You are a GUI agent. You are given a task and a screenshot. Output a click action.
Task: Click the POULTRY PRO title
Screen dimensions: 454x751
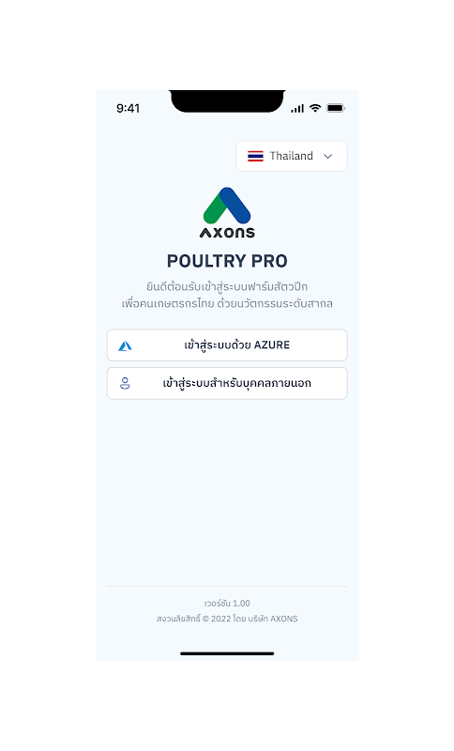pyautogui.click(x=227, y=261)
